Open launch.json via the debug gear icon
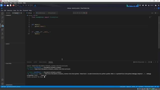Screen dimensions: 160x90 [21, 13]
